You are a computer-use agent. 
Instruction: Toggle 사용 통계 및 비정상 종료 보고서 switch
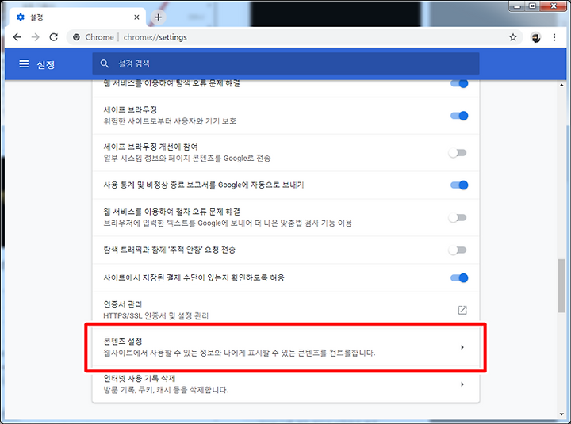coord(459,185)
